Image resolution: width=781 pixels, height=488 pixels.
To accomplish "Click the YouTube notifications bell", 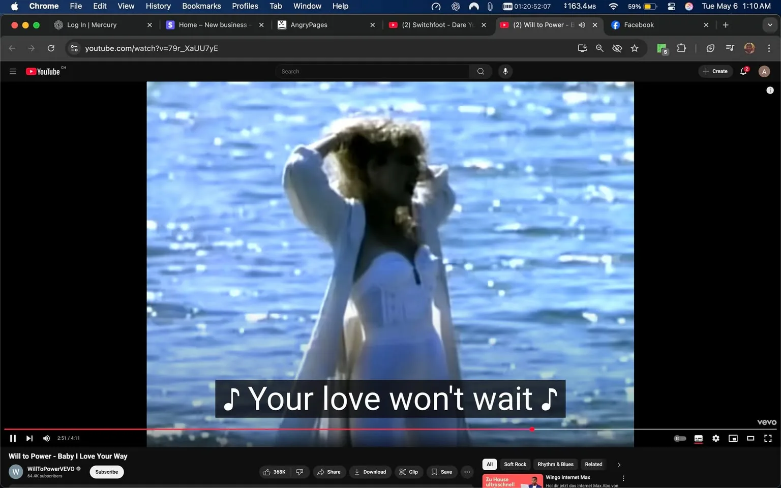I will (x=743, y=71).
